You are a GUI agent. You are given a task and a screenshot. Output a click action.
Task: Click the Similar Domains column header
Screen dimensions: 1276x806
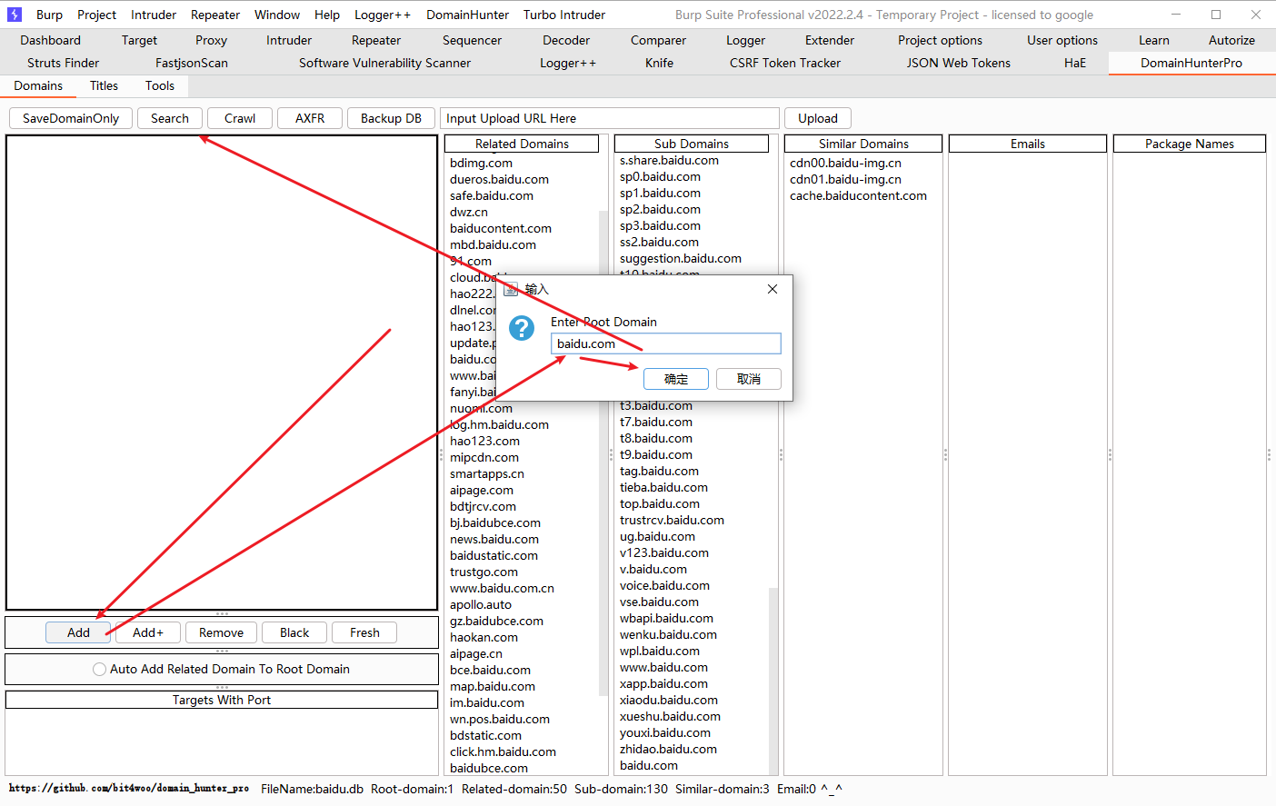pyautogui.click(x=863, y=144)
